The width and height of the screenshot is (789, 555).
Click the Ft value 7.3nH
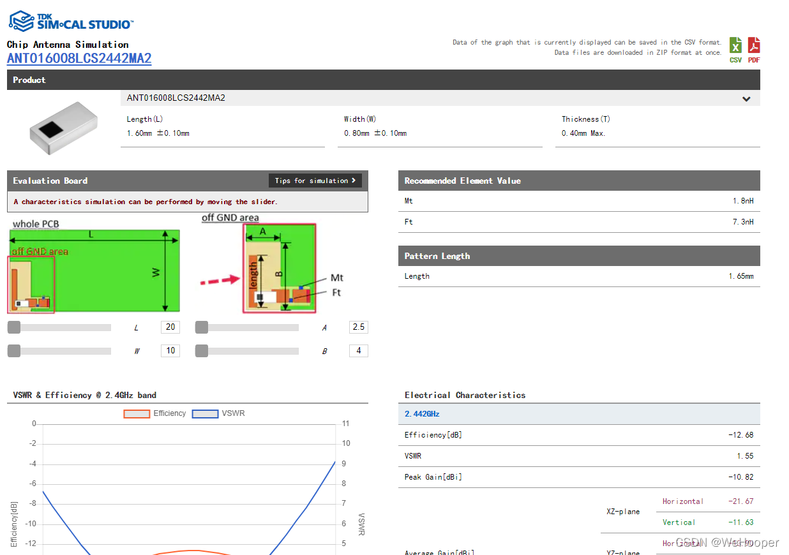tap(742, 222)
